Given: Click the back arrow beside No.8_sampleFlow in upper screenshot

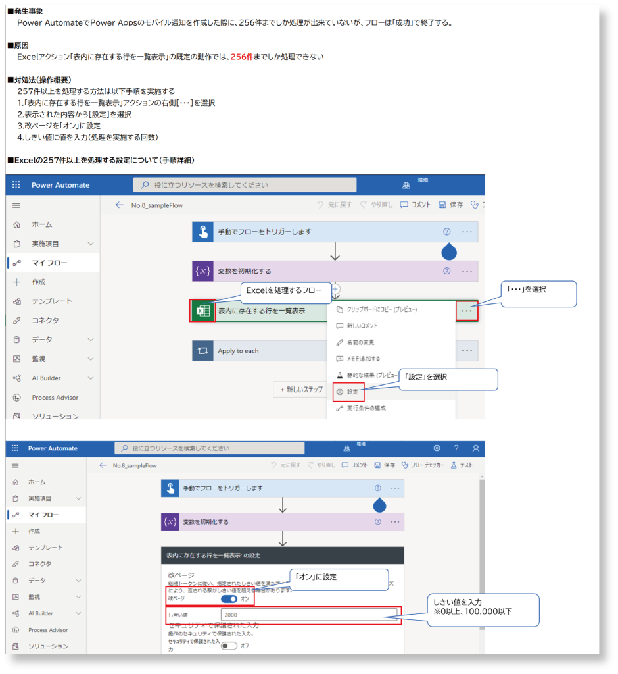Looking at the screenshot, I should 119,205.
